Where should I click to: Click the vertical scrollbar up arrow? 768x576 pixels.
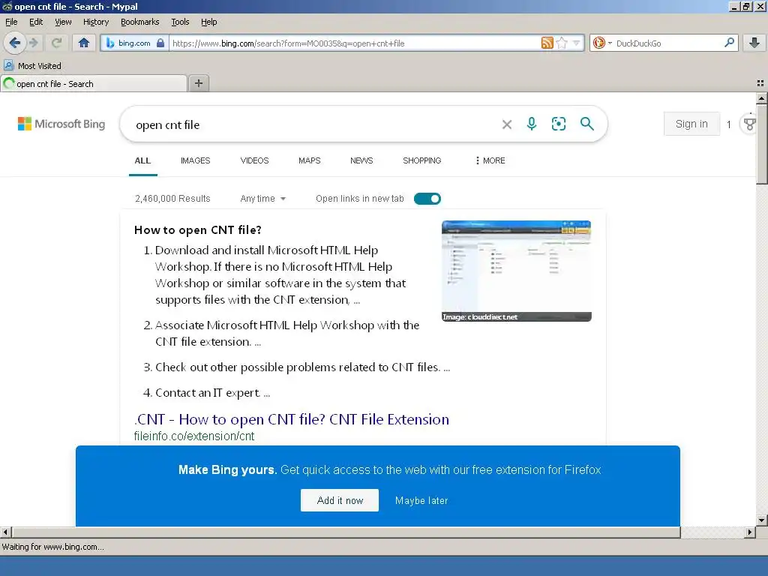pos(761,98)
